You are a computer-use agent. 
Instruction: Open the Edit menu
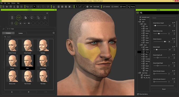click(x=5, y=3)
